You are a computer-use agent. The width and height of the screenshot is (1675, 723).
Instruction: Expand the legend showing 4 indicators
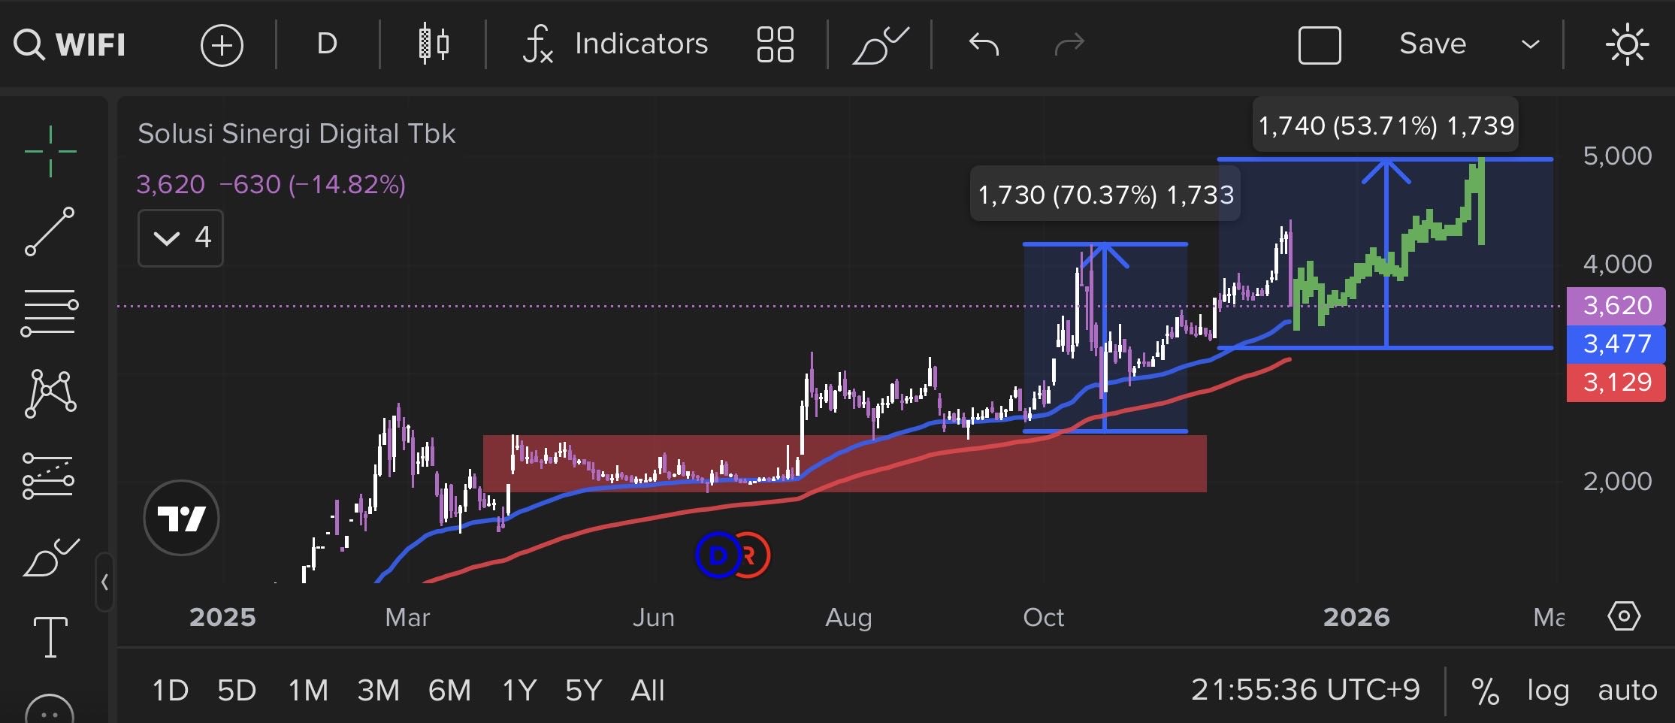coord(180,238)
